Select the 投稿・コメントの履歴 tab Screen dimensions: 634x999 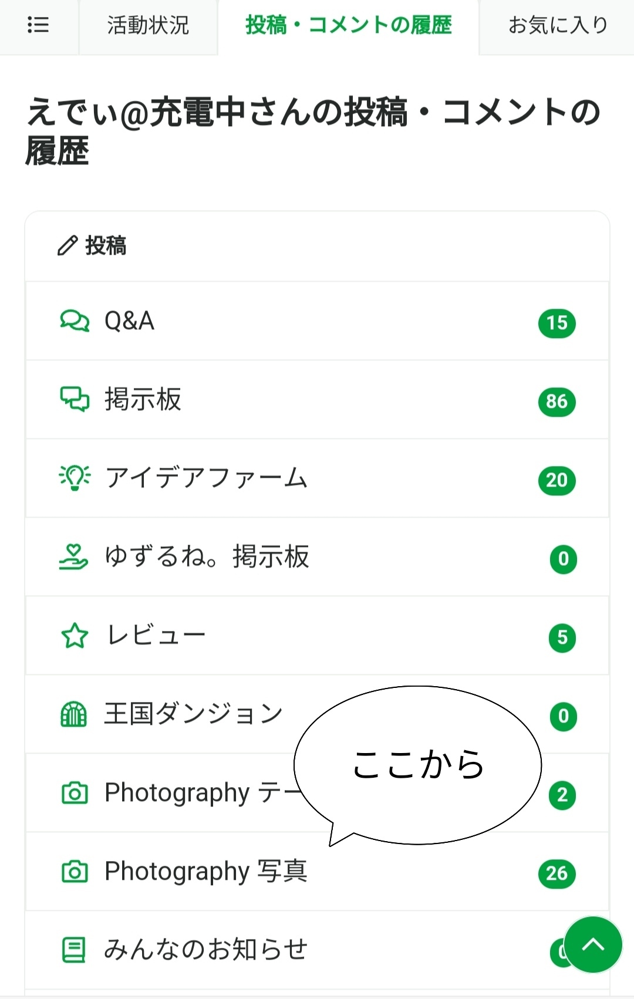(348, 26)
